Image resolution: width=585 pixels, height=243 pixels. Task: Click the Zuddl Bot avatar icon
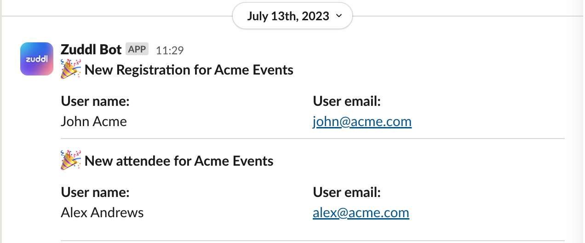point(37,59)
